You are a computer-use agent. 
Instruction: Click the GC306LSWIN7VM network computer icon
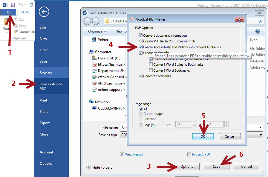pyautogui.click(x=94, y=108)
